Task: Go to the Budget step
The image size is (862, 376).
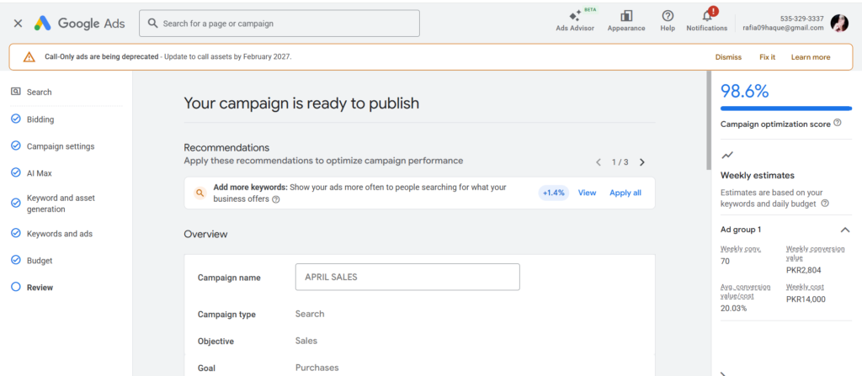Action: [40, 261]
